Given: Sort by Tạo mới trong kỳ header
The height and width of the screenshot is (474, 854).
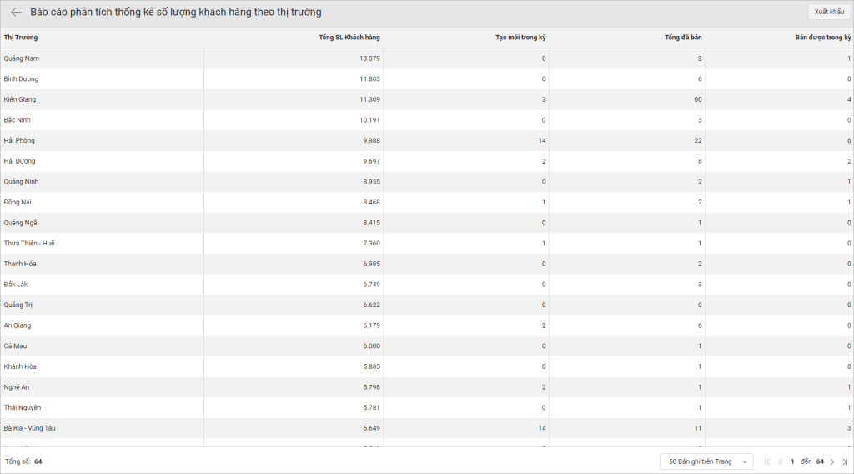Looking at the screenshot, I should 520,38.
